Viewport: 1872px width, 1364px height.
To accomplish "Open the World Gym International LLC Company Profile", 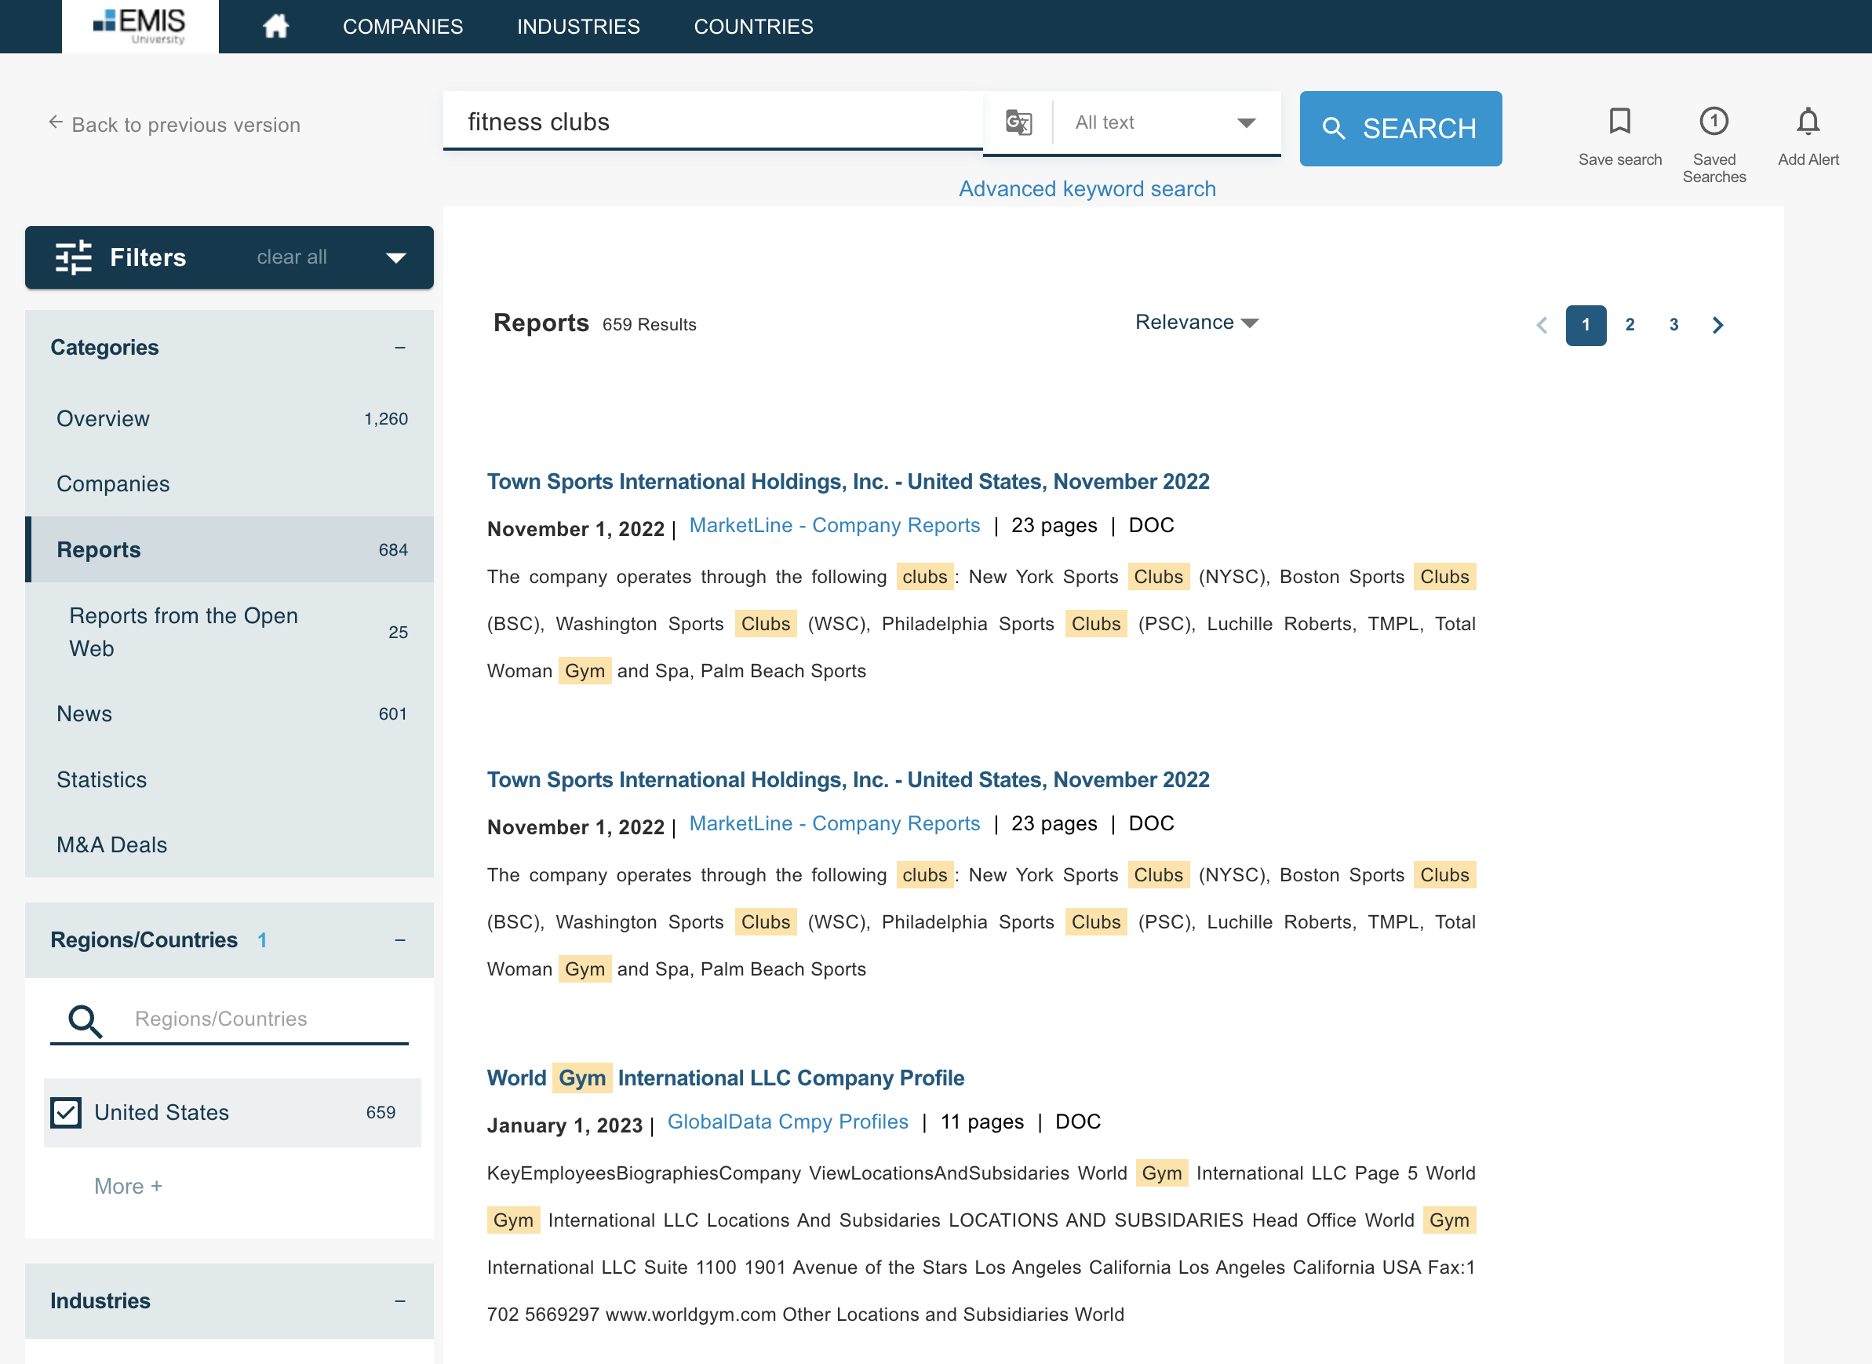I will pyautogui.click(x=725, y=1078).
